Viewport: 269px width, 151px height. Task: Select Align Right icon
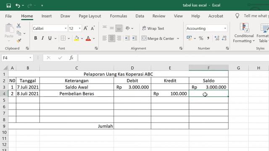pos(119,38)
